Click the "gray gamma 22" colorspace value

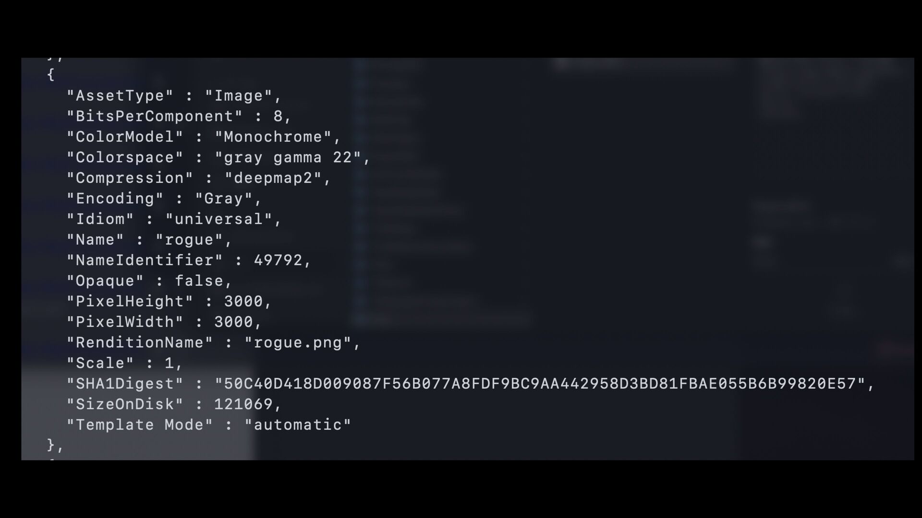[288, 158]
